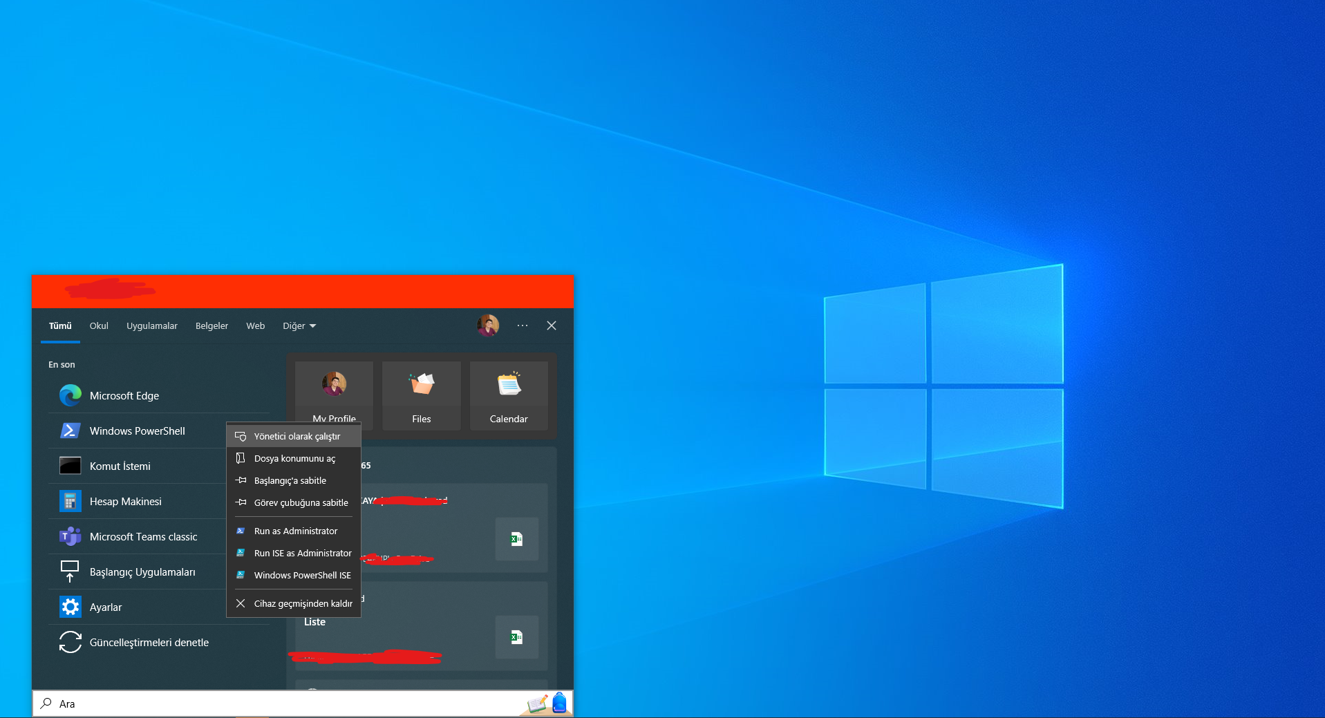Image resolution: width=1325 pixels, height=718 pixels.
Task: Open the three-dots options menu
Action: tap(523, 325)
